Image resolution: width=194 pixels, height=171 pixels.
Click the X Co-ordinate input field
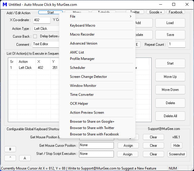coord(42,20)
